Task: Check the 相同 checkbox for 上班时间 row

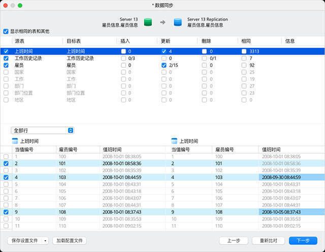Action: coord(245,51)
